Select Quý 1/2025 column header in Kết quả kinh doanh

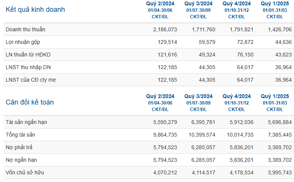[x=275, y=3]
